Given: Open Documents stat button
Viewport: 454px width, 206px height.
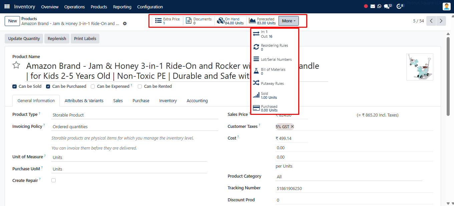Looking at the screenshot, I should click(x=199, y=21).
